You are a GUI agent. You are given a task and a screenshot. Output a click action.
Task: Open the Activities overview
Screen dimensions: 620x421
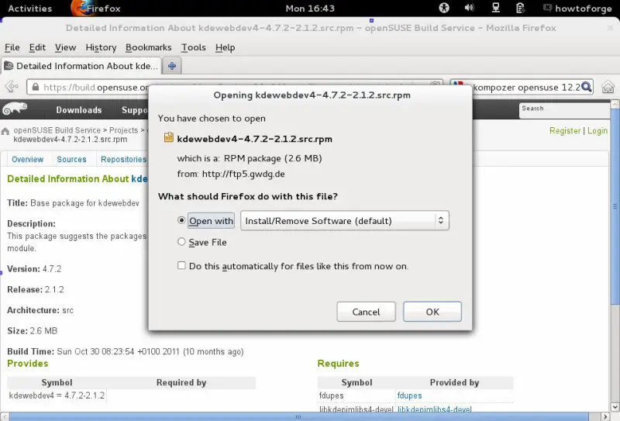[30, 9]
